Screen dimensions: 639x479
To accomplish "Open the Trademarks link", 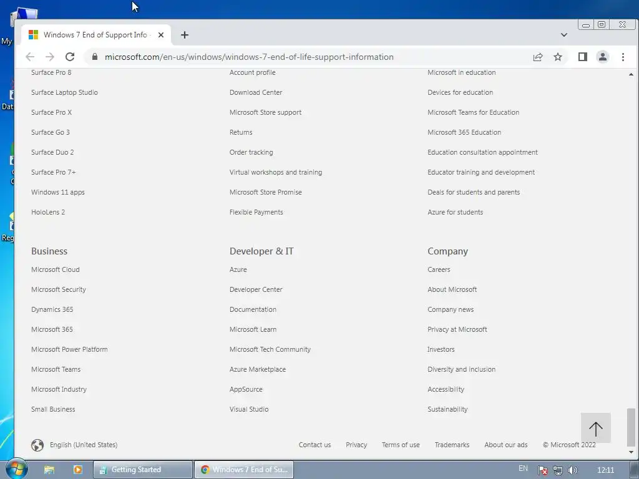I will [452, 445].
